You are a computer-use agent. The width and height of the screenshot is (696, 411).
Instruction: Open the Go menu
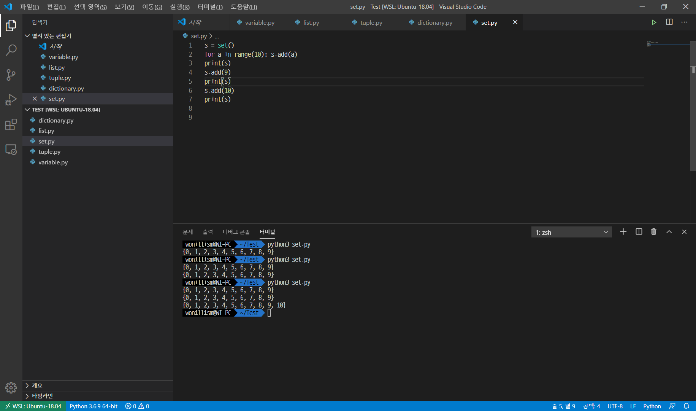(152, 7)
